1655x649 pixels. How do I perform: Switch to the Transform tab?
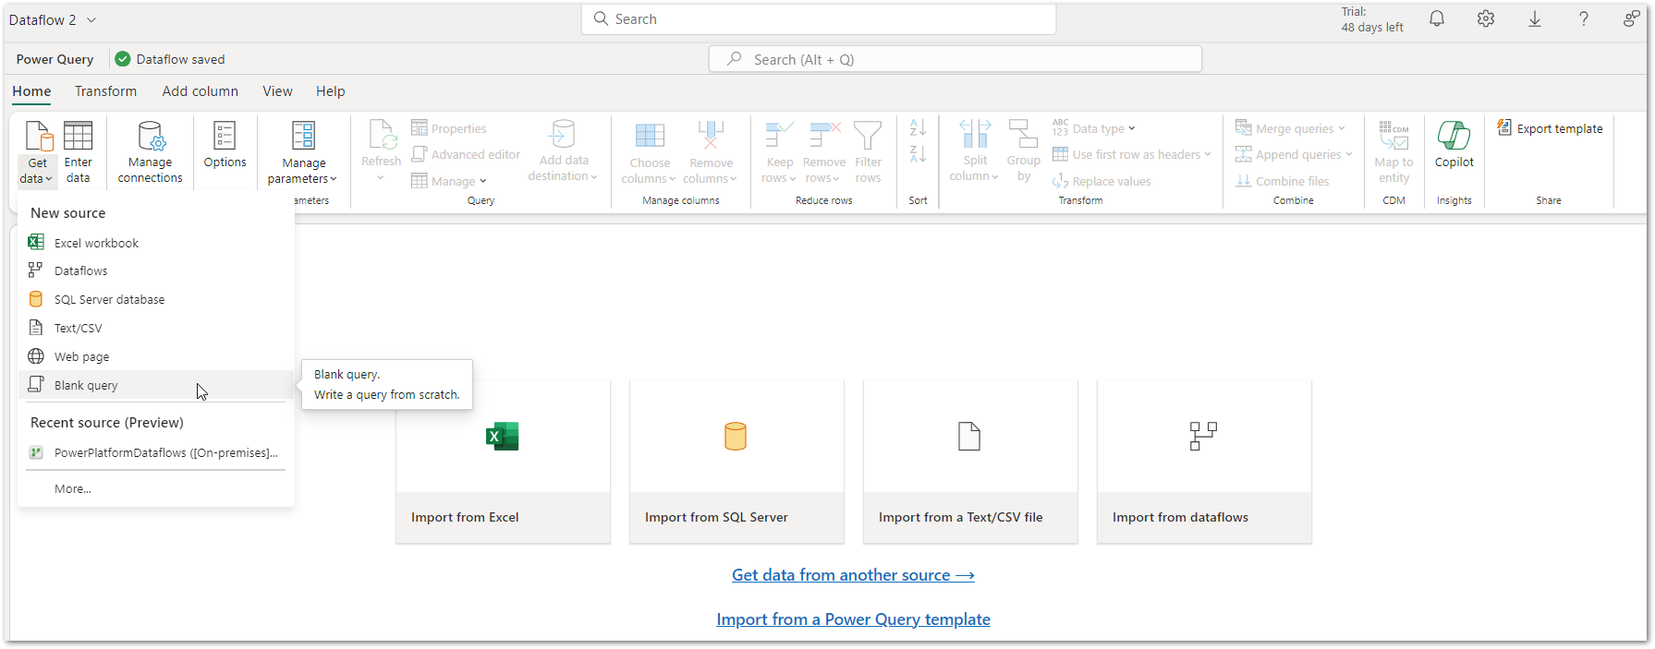point(105,91)
